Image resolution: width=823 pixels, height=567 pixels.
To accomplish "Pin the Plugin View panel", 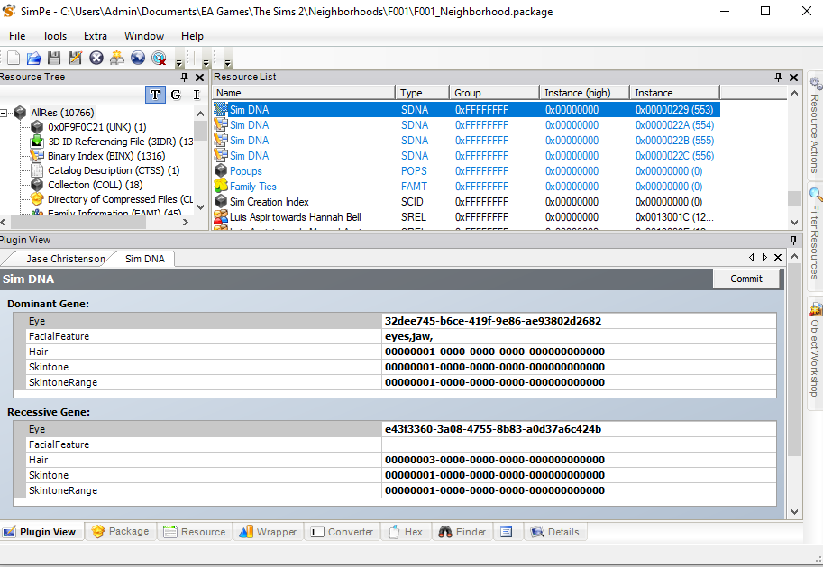I will 793,240.
